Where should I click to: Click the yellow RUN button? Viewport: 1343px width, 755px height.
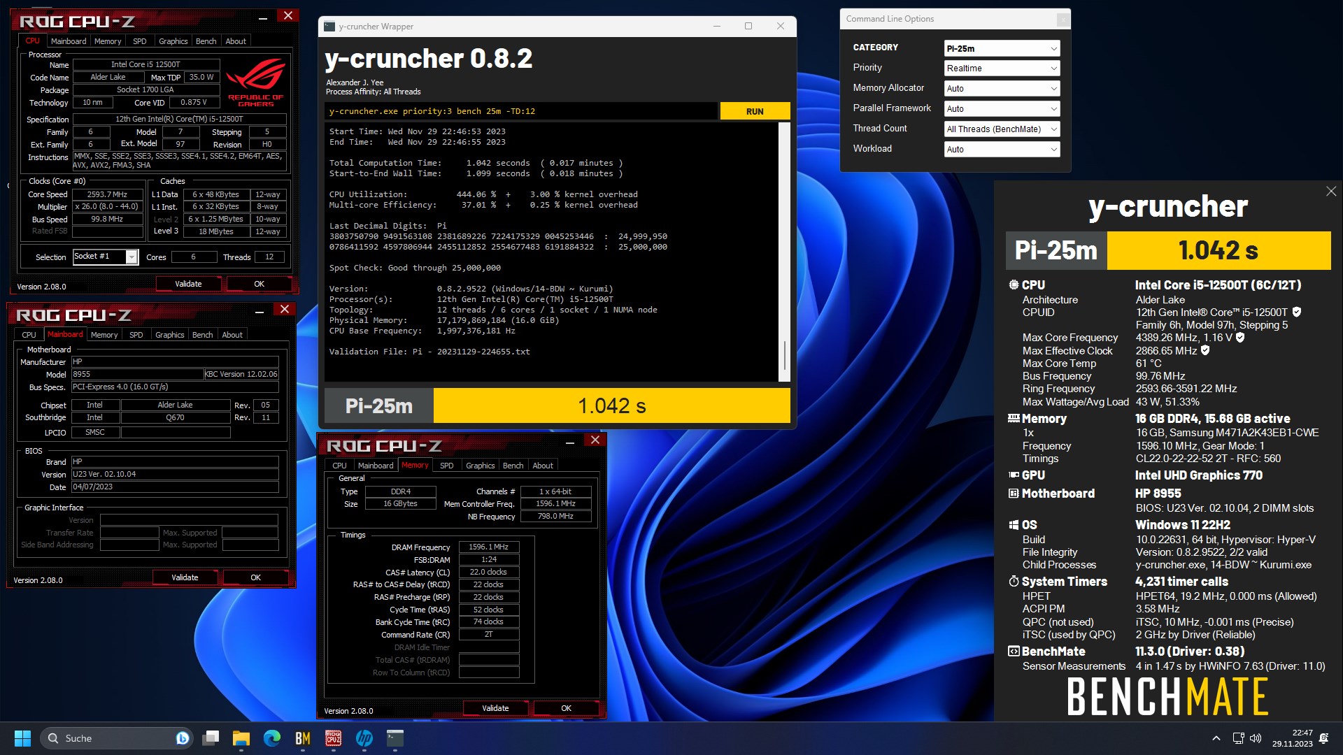755,111
